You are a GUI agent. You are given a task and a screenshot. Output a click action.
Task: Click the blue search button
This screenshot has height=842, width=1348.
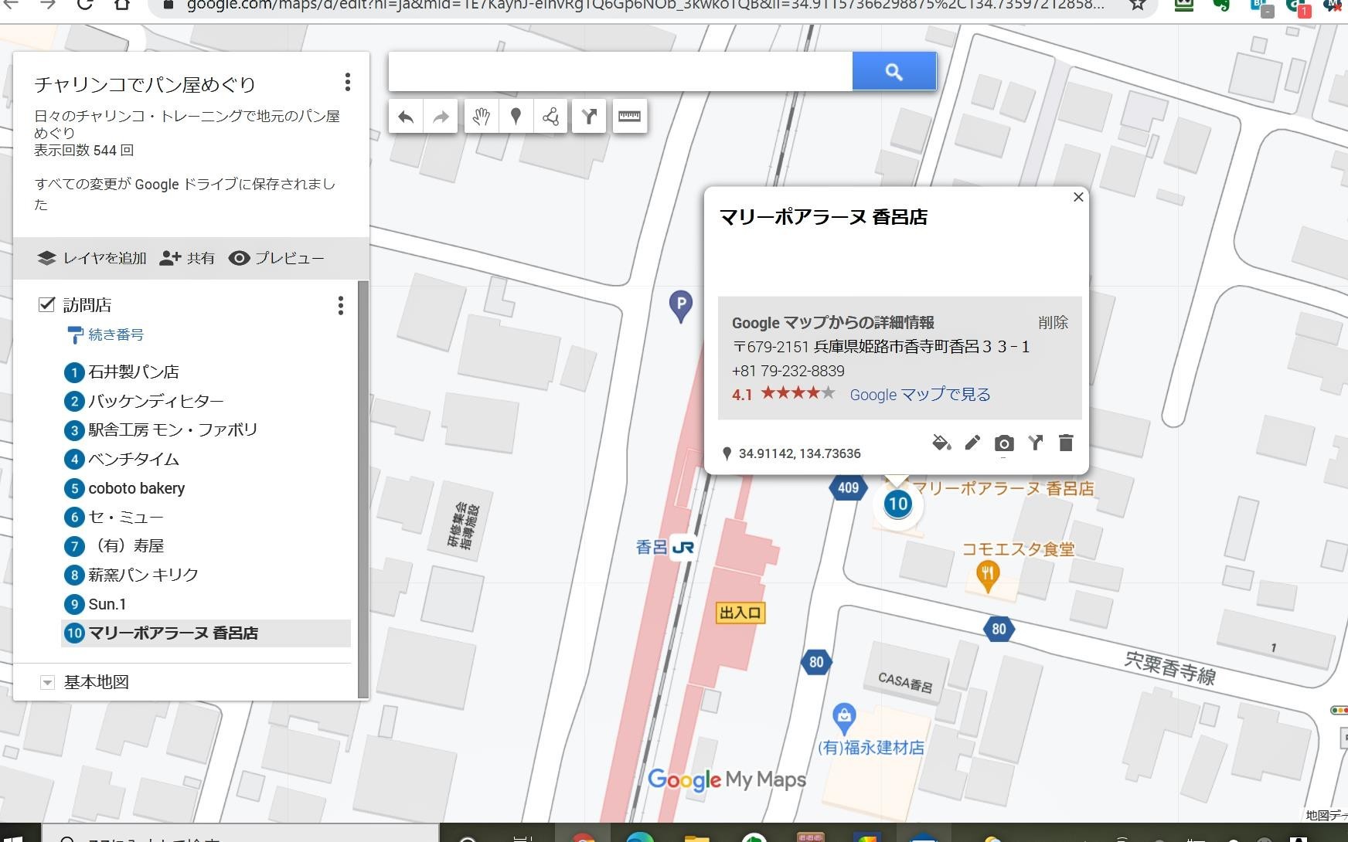coord(894,72)
